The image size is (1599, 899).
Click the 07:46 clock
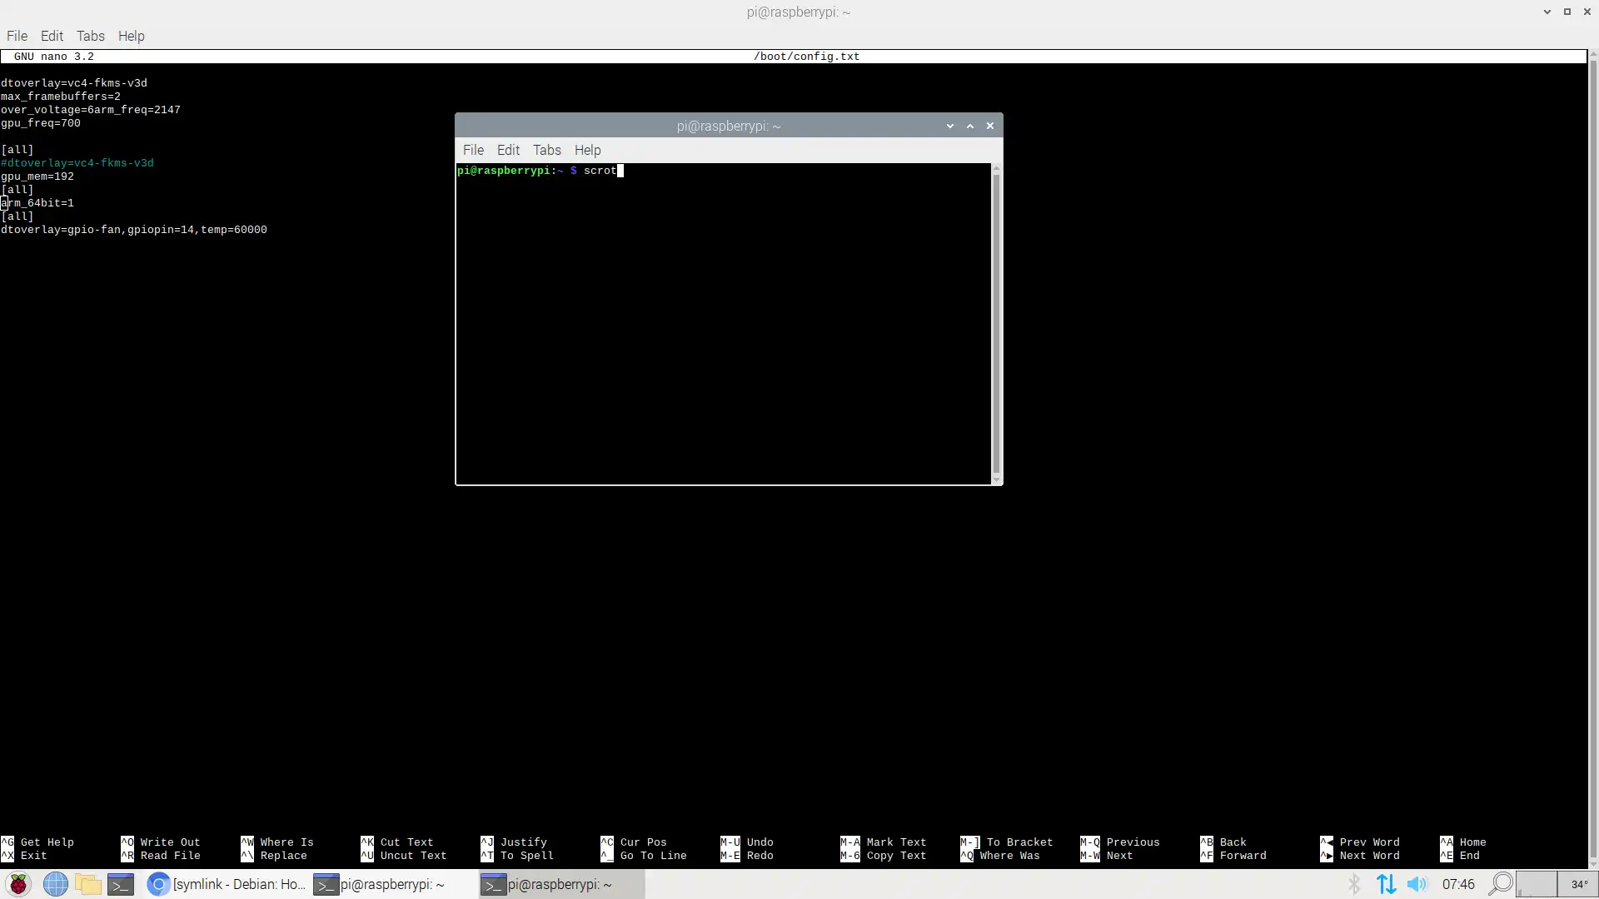tap(1458, 884)
